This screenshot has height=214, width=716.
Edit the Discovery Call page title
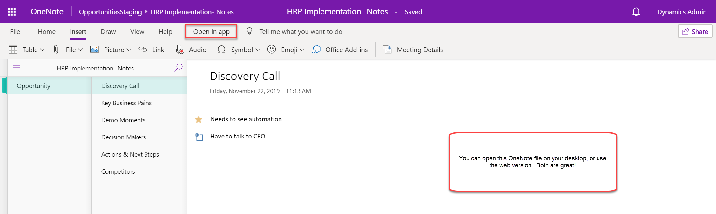[245, 76]
